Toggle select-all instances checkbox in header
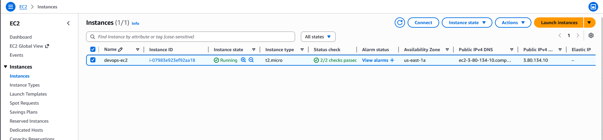This screenshot has height=140, width=603. [x=93, y=49]
